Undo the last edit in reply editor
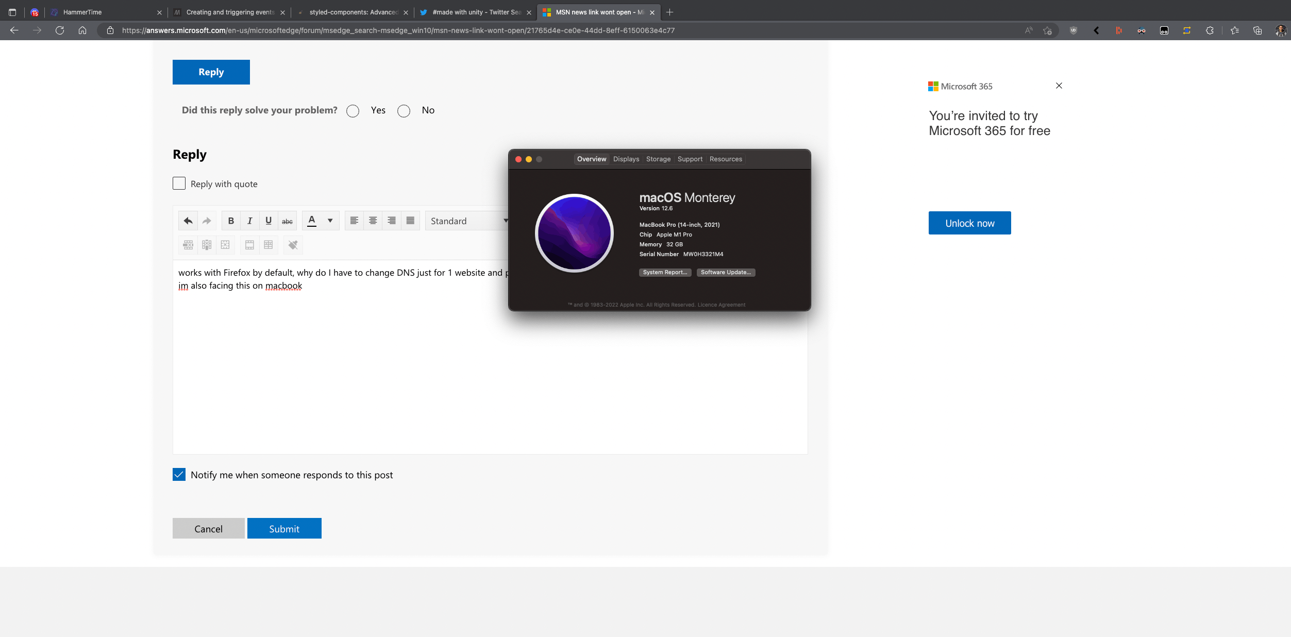Image resolution: width=1291 pixels, height=637 pixels. point(188,221)
